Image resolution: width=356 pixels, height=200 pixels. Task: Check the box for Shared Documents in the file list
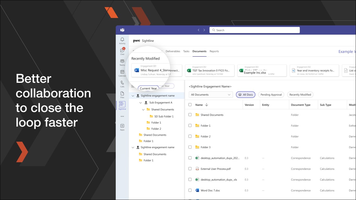click(190, 115)
